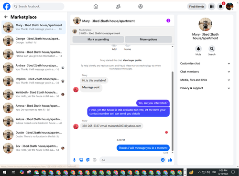Click 'Thanks i'will message you in a moment' bubble

click(x=143, y=148)
